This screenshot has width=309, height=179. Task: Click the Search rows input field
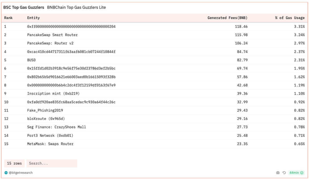pyautogui.click(x=51, y=163)
